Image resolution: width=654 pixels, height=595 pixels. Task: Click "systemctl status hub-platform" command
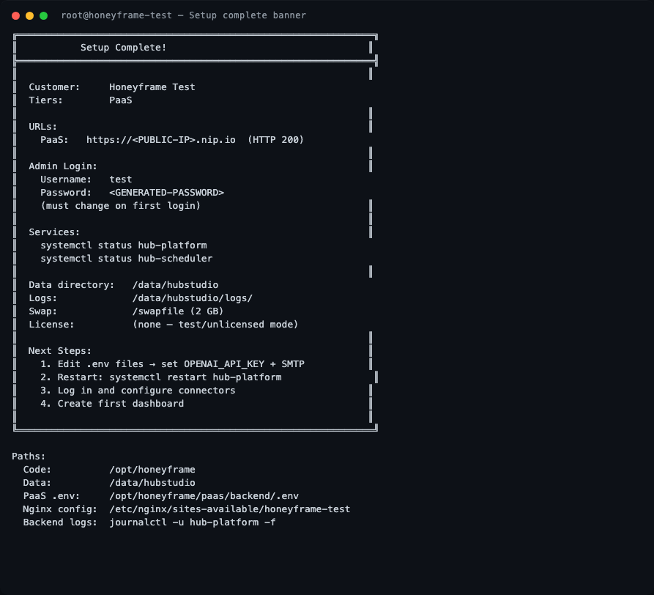pos(123,245)
